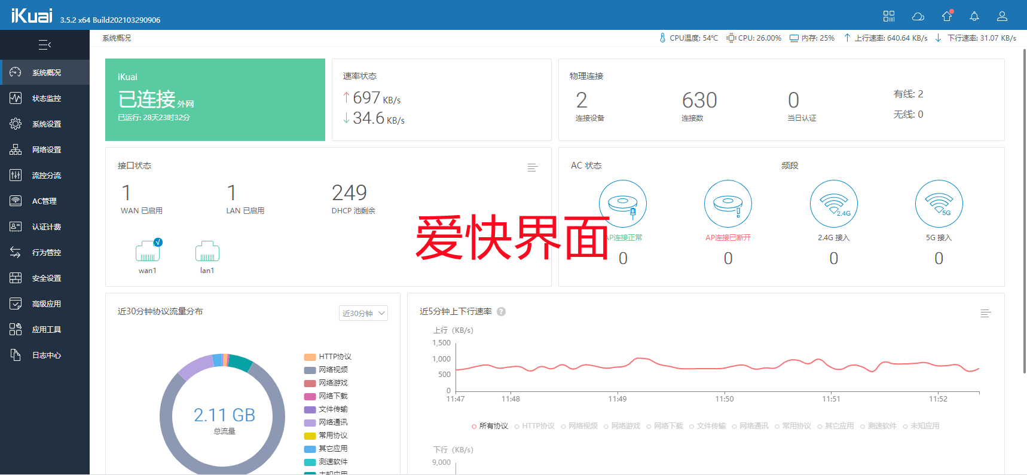
Task: Click the 认证计费 ID card icon
Action: point(16,226)
